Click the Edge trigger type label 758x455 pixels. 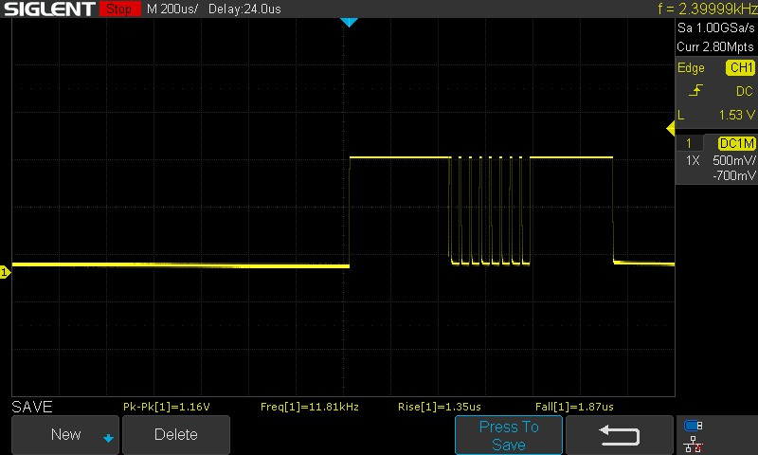(x=691, y=67)
